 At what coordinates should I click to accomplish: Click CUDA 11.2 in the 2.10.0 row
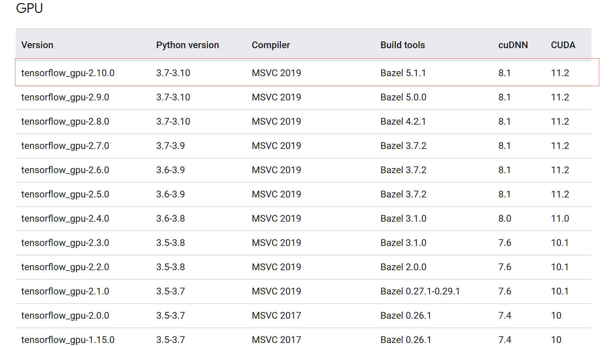tap(560, 73)
